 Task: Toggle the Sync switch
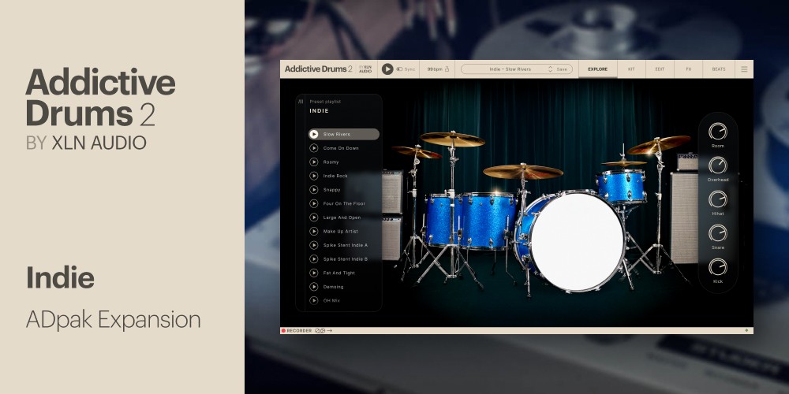[x=399, y=69]
